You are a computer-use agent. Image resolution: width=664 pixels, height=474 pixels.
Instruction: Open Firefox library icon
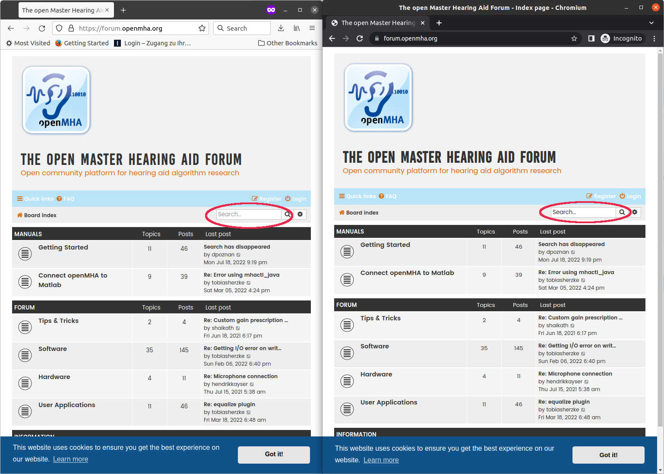tap(297, 28)
